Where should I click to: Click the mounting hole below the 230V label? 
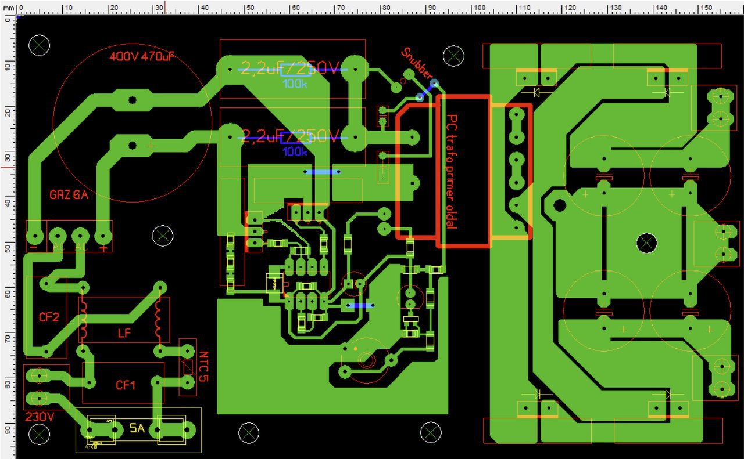click(40, 434)
